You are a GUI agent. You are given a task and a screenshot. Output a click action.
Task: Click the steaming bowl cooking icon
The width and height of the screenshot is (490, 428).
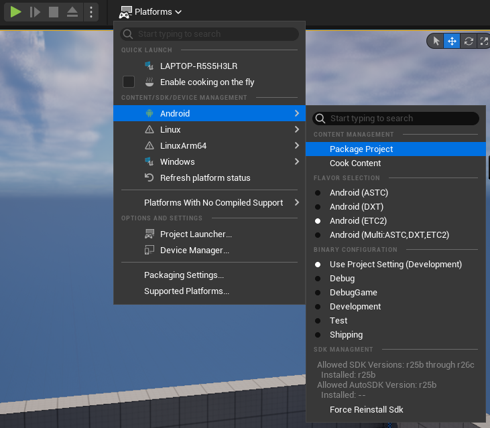pos(149,82)
